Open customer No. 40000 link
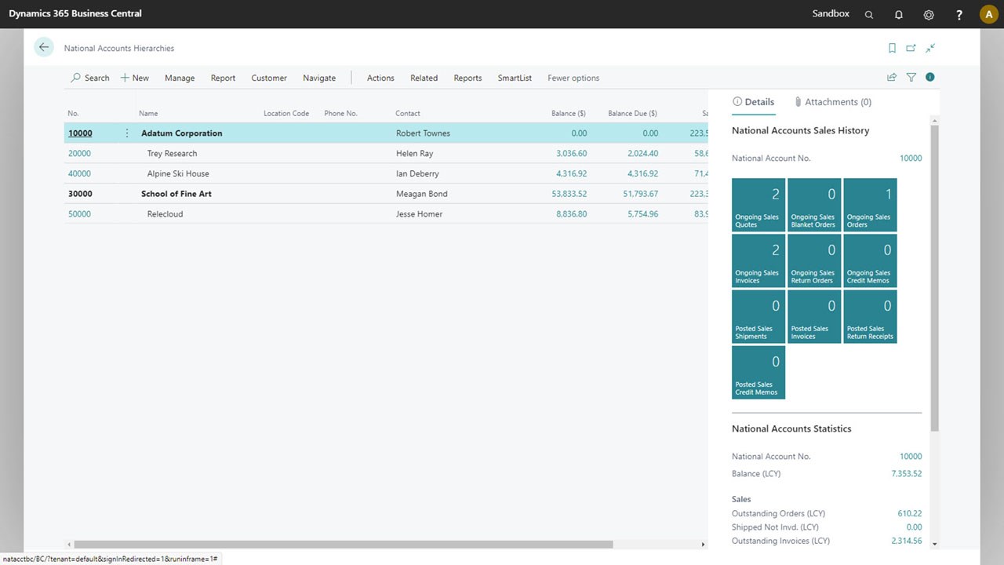Image resolution: width=1004 pixels, height=565 pixels. pyautogui.click(x=79, y=174)
